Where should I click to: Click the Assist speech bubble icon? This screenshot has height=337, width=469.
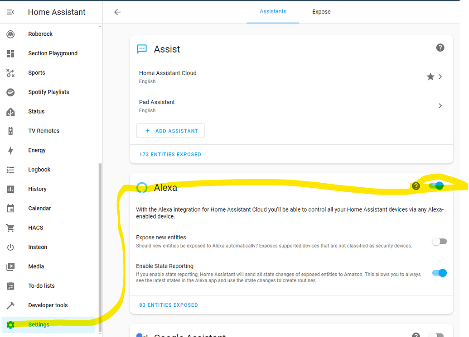click(142, 48)
